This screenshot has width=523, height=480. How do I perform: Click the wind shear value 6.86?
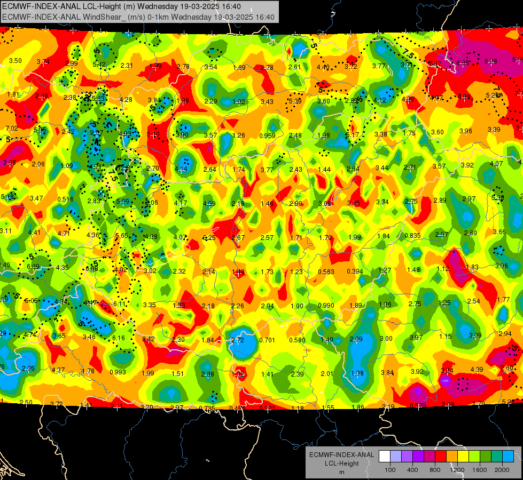pyautogui.click(x=462, y=62)
